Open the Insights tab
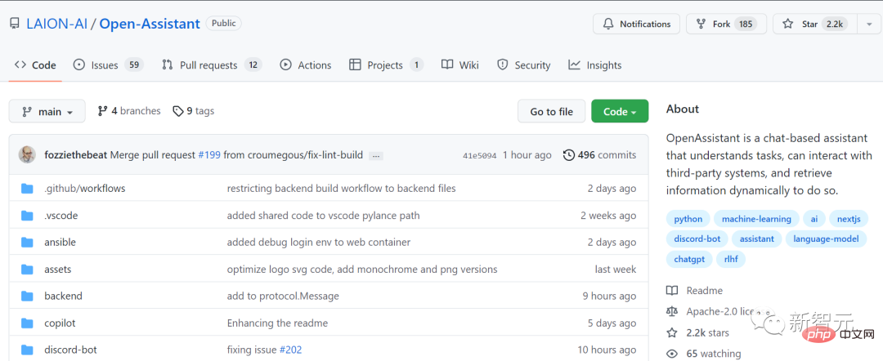The height and width of the screenshot is (361, 883). tap(595, 65)
